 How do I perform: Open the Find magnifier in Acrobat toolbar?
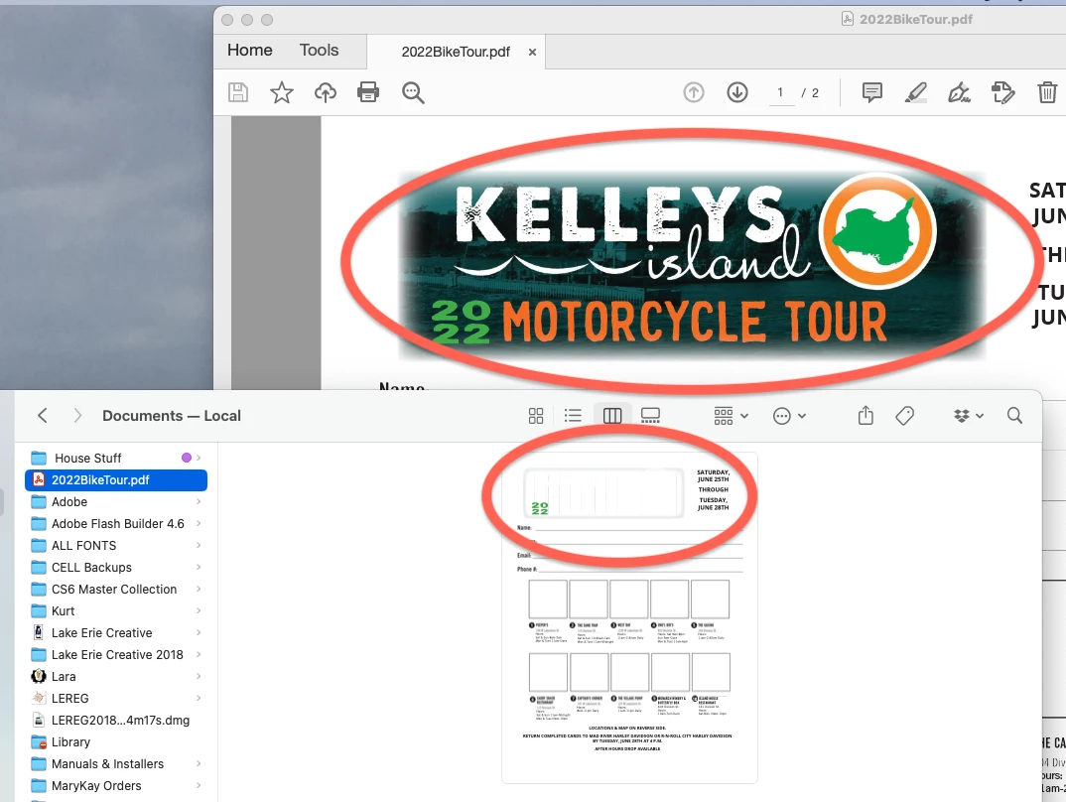click(413, 92)
